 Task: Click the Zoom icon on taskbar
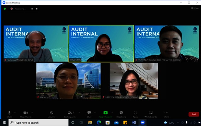tap(143, 123)
